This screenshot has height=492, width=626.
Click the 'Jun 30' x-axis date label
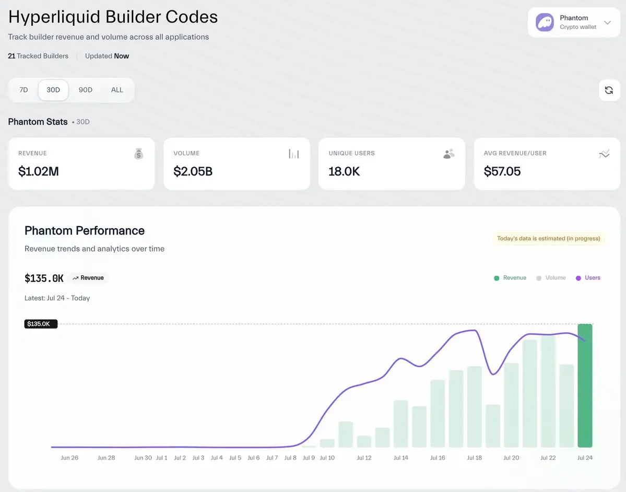click(143, 458)
